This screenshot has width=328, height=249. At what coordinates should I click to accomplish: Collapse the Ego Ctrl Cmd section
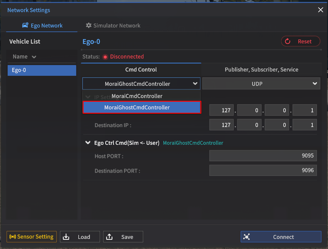click(88, 143)
